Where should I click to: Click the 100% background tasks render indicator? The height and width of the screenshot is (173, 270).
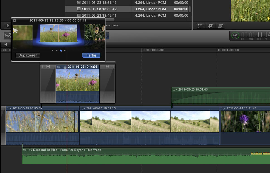coord(235,36)
